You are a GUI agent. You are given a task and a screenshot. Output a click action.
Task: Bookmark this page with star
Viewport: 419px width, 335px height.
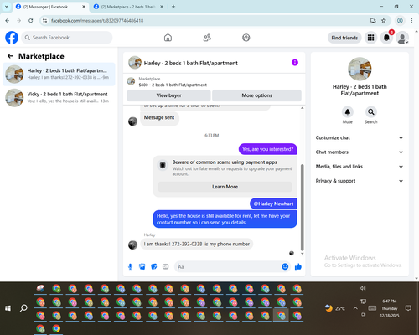pyautogui.click(x=384, y=20)
